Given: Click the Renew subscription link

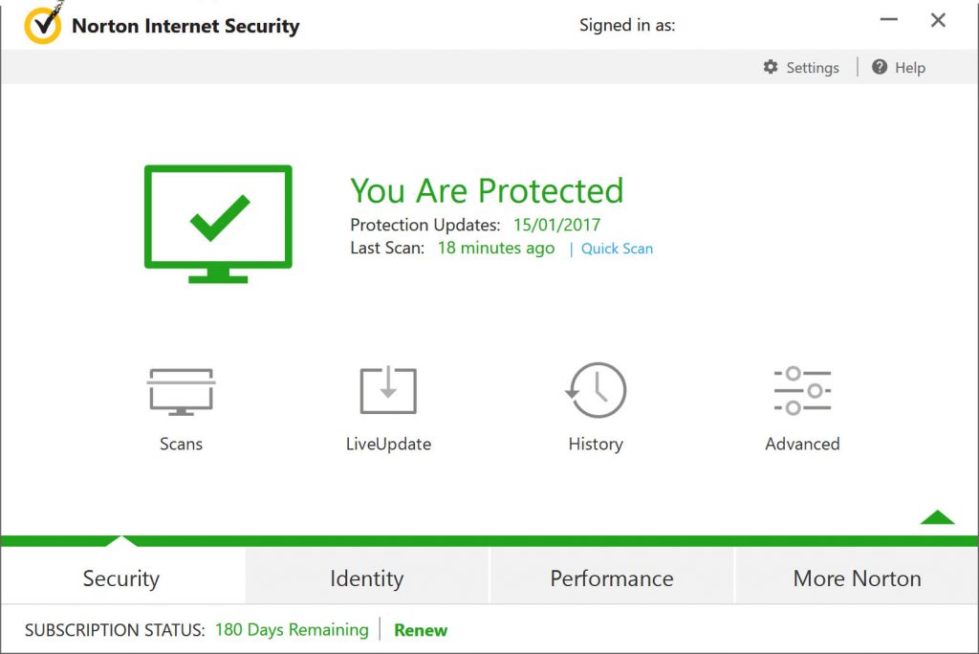Looking at the screenshot, I should point(421,630).
